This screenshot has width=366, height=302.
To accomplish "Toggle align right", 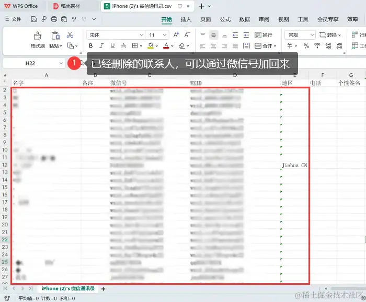I will point(224,45).
